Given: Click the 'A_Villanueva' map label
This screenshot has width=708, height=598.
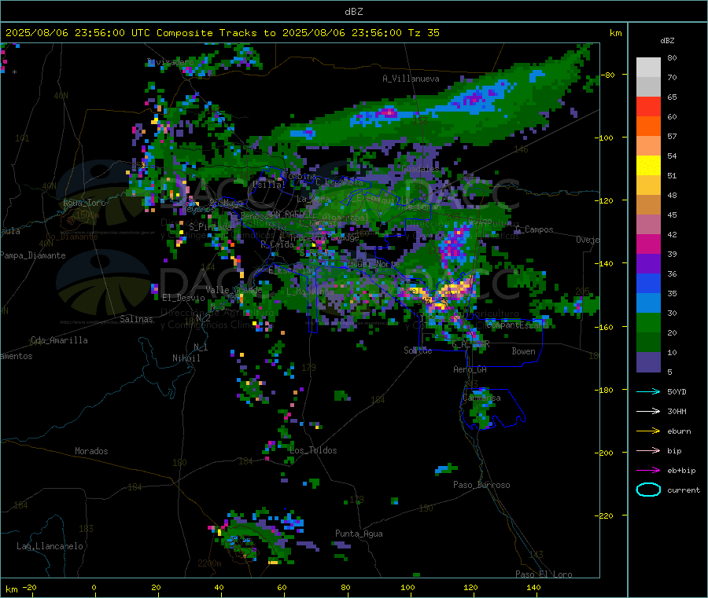Looking at the screenshot, I should tap(411, 79).
